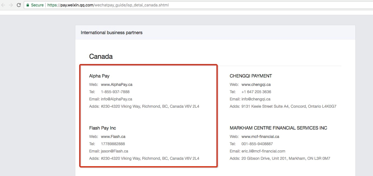Click Flash Pay Inc's Viking Way address
Image resolution: width=373 pixels, height=176 pixels.
coord(150,158)
